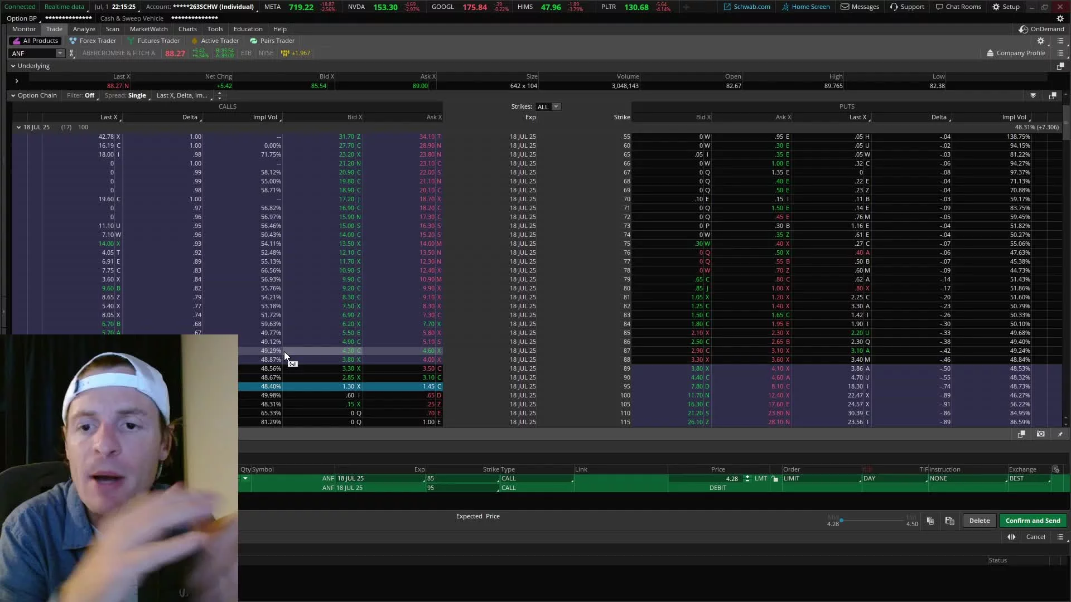Select the All Products sub-tab

[35, 41]
